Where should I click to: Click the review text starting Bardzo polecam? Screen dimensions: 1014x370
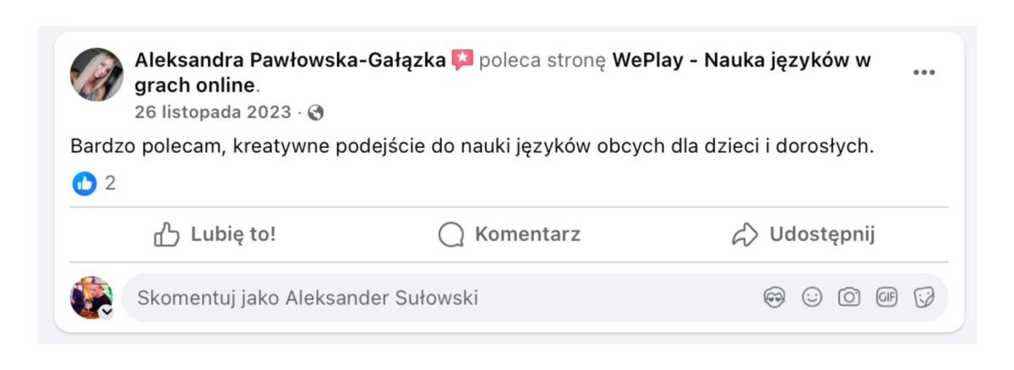coord(472,145)
